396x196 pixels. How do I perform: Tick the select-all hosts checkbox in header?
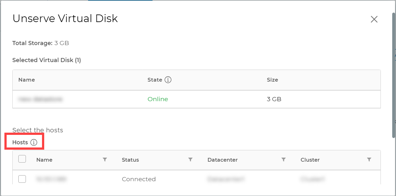(x=22, y=159)
